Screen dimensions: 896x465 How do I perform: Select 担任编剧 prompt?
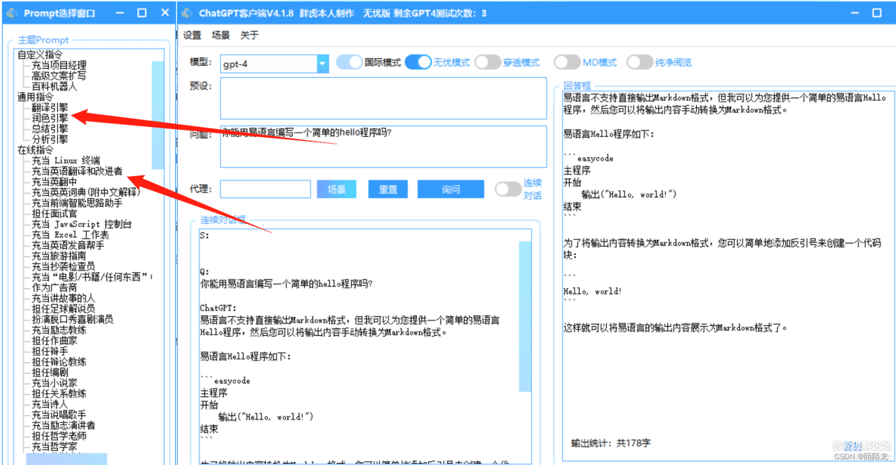[50, 373]
